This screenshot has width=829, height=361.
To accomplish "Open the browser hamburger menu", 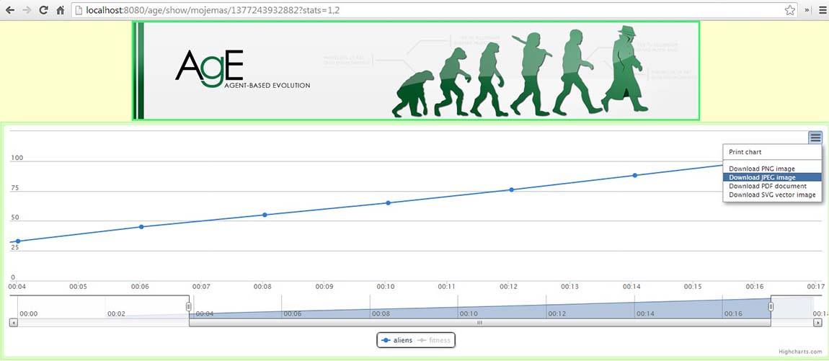I will 823,10.
